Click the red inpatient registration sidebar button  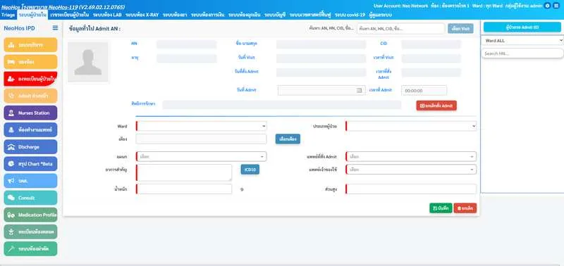[x=30, y=79]
